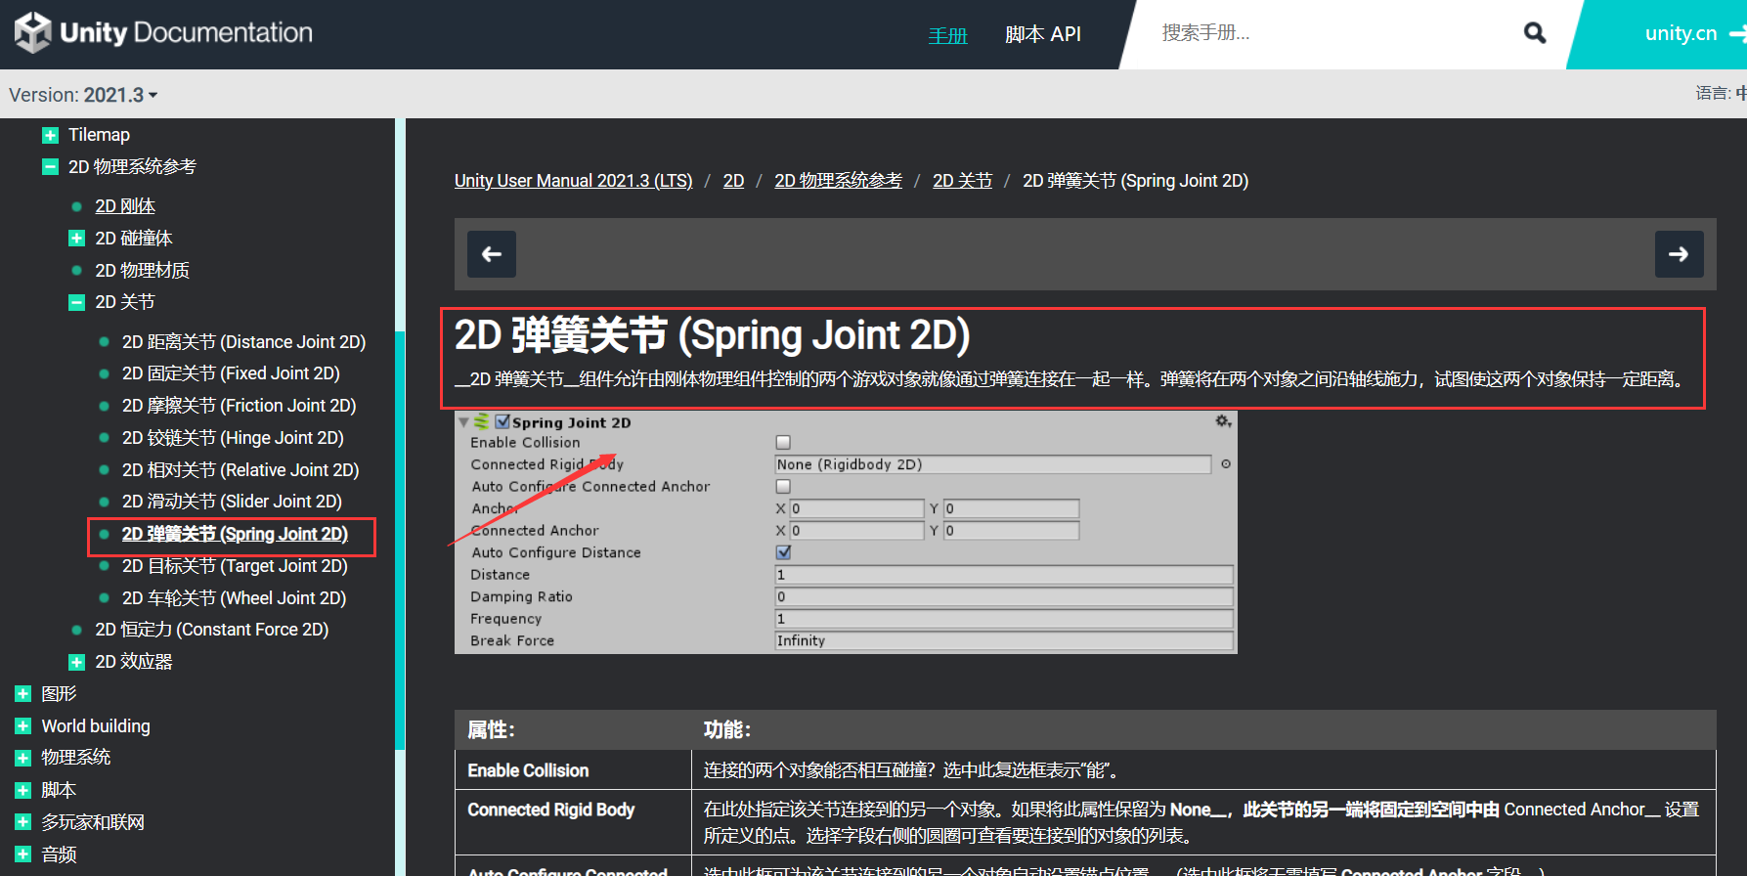Toggle Spring Joint 2D enabled checkbox
Image resolution: width=1747 pixels, height=876 pixels.
502,421
